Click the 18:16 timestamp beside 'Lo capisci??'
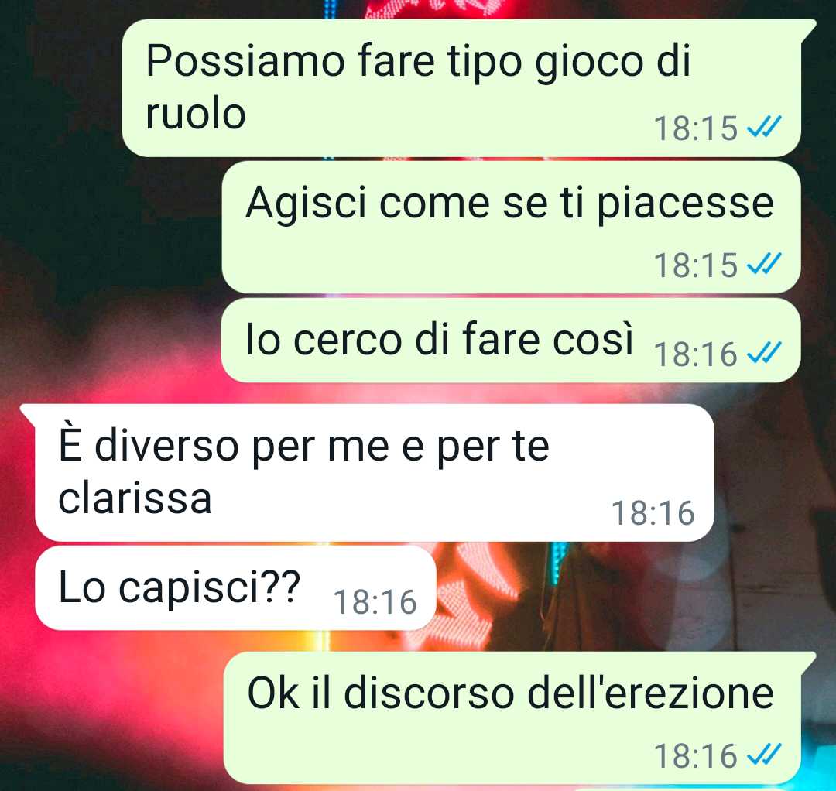 click(375, 602)
